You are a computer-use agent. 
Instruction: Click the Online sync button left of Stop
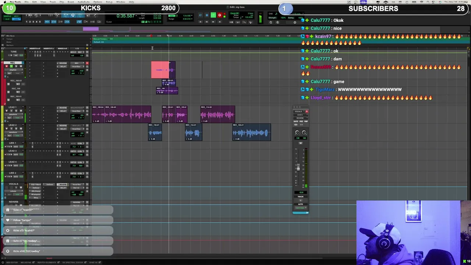coord(200,15)
